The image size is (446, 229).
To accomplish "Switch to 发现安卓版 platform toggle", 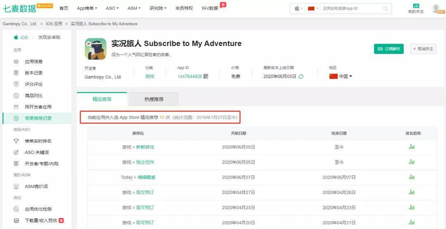I will click(x=49, y=37).
